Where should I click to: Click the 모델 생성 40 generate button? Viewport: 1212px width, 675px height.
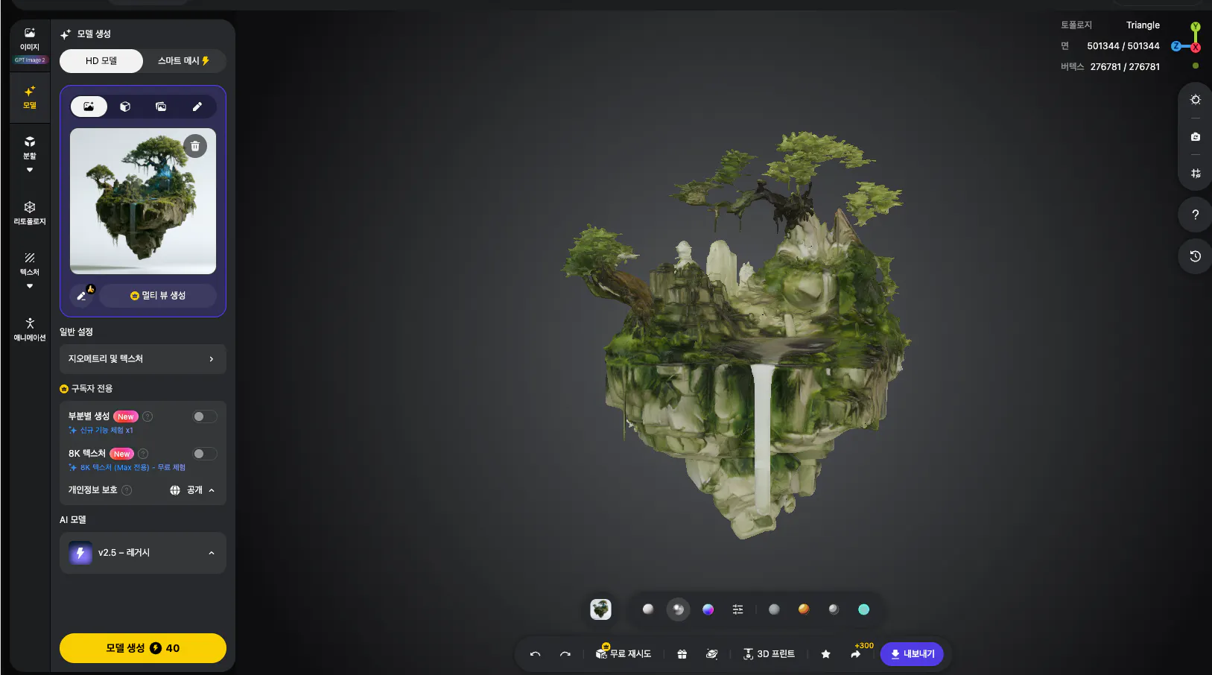143,648
